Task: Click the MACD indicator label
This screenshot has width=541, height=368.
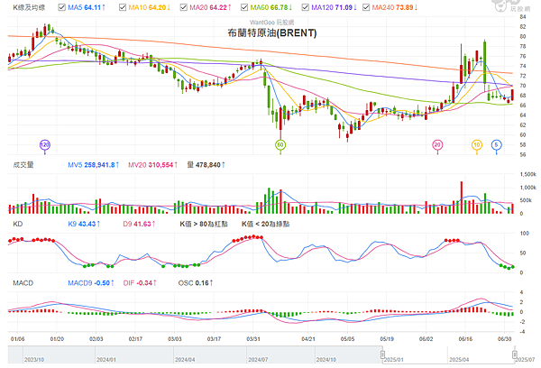Action: [23, 283]
